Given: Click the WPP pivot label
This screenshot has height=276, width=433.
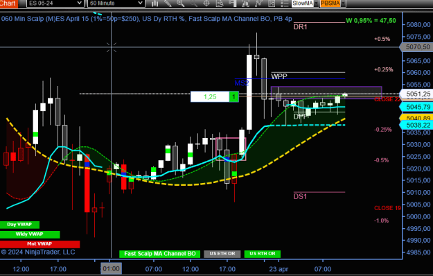Looking at the screenshot, I should [279, 76].
